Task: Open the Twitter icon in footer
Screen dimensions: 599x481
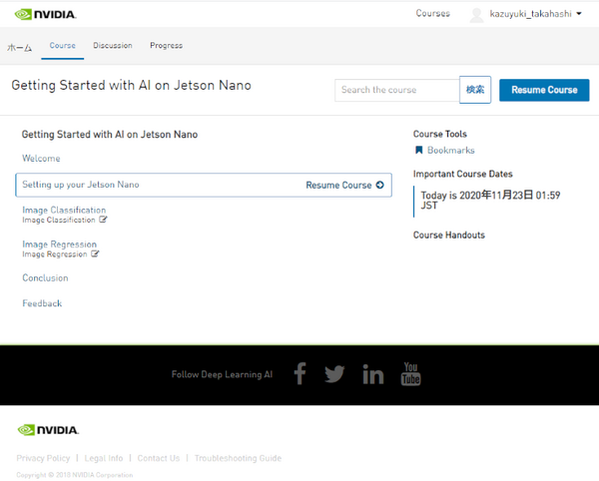Action: (334, 374)
